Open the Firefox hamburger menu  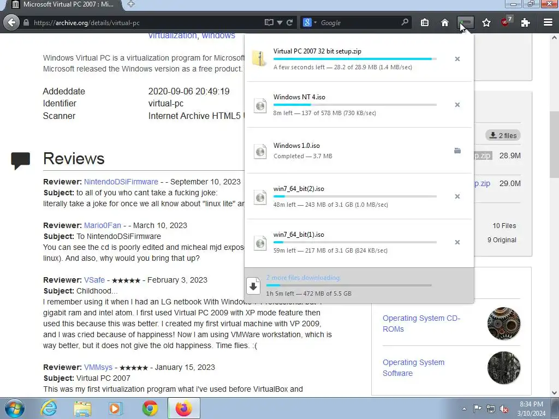tap(548, 22)
